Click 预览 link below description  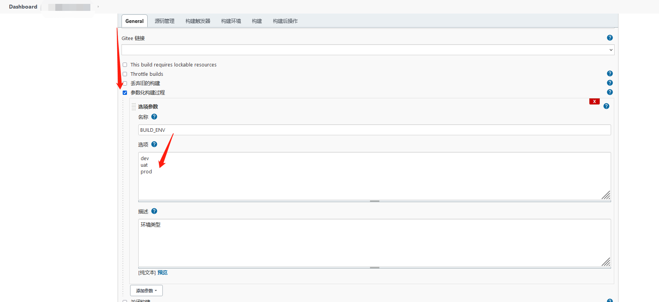[162, 272]
